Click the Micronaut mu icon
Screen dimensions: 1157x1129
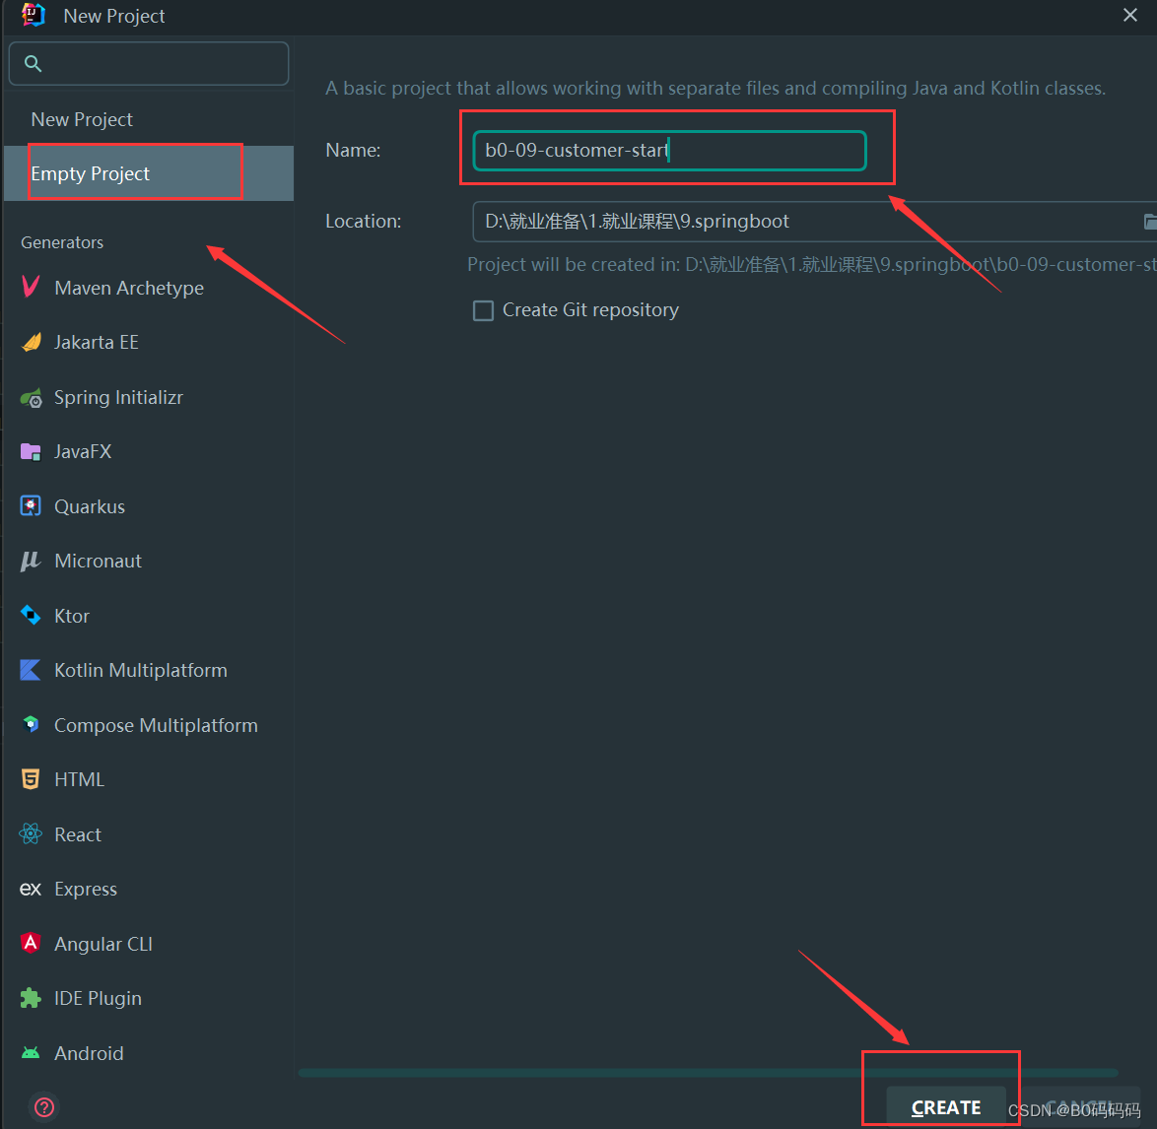point(31,562)
